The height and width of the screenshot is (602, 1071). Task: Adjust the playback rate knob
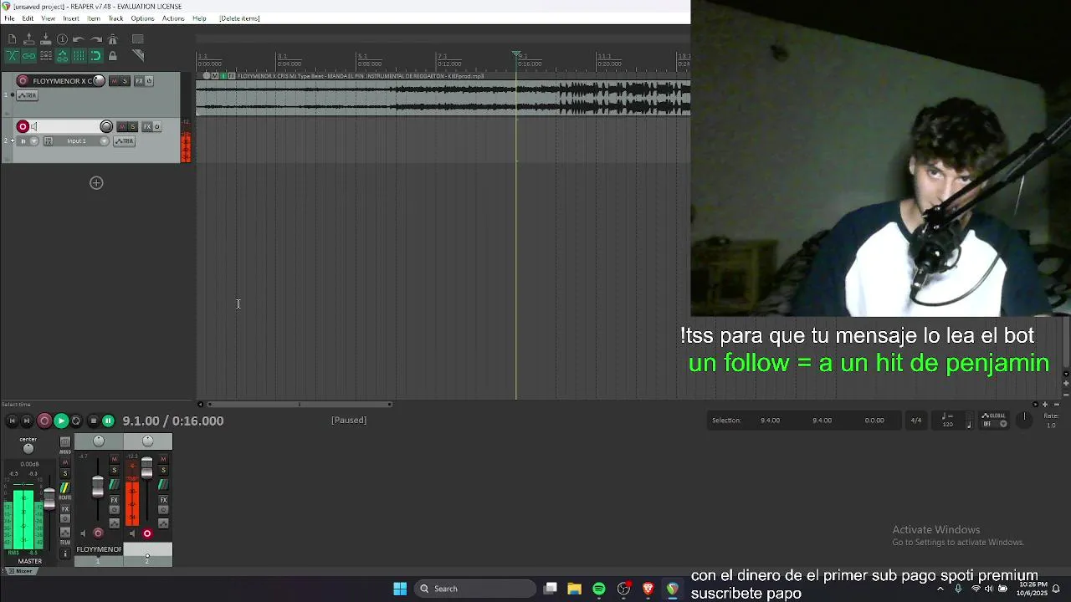point(1024,419)
